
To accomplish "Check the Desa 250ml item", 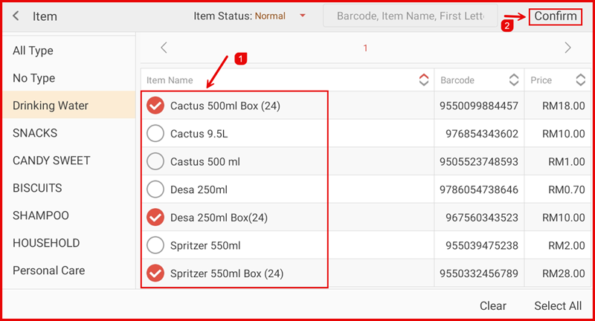I will coord(155,189).
